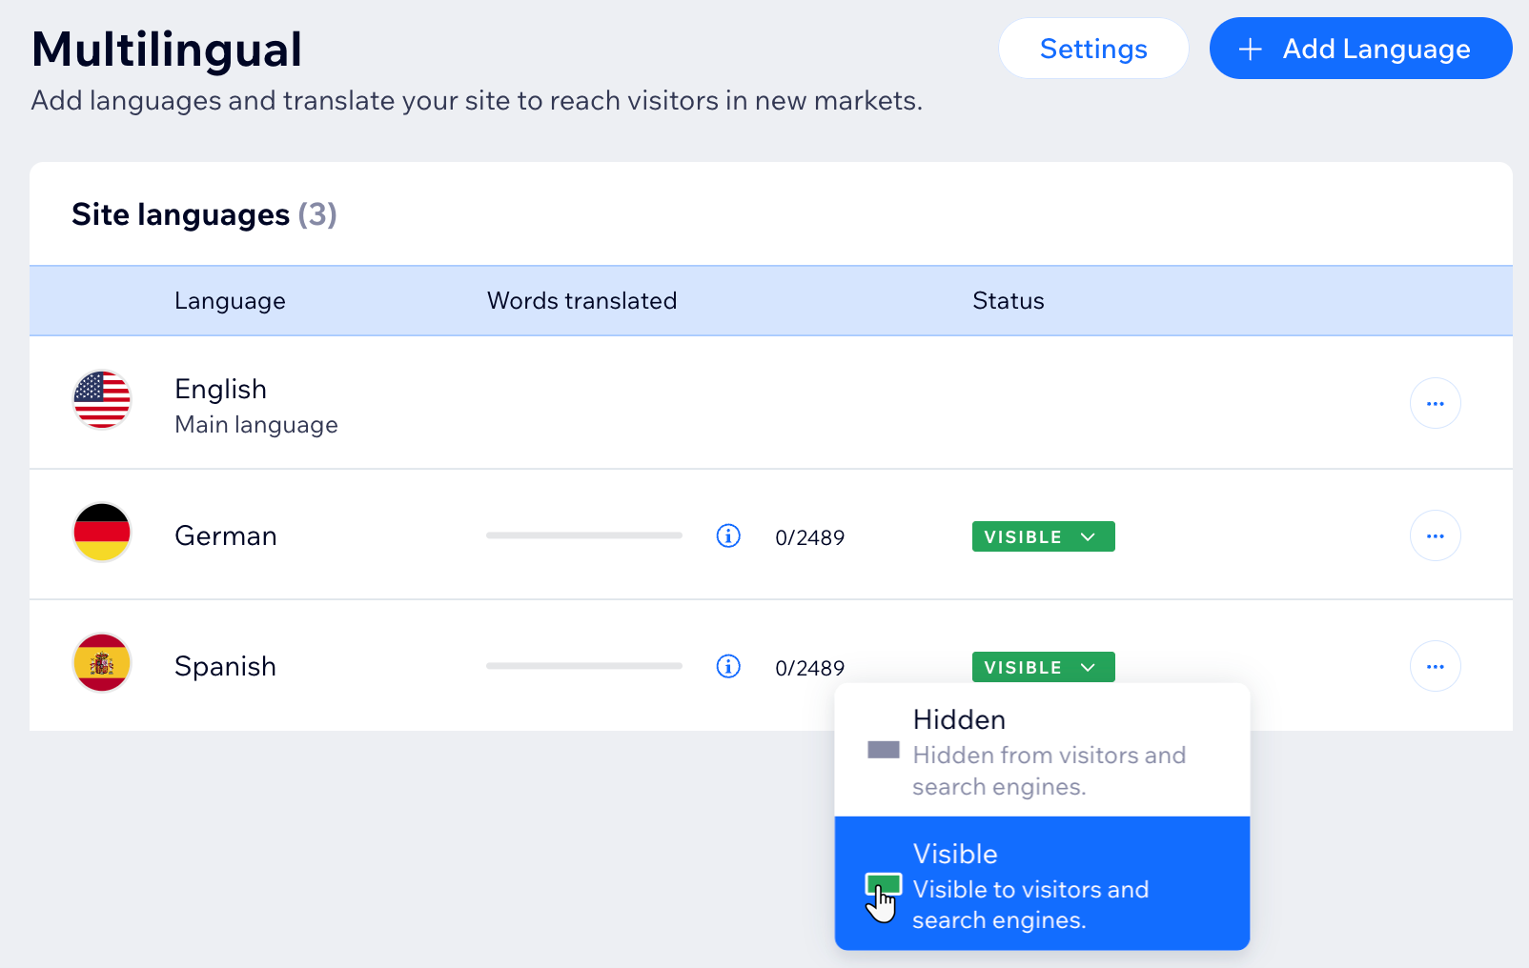Open the more actions menu for English
1529x968 pixels.
[1435, 403]
